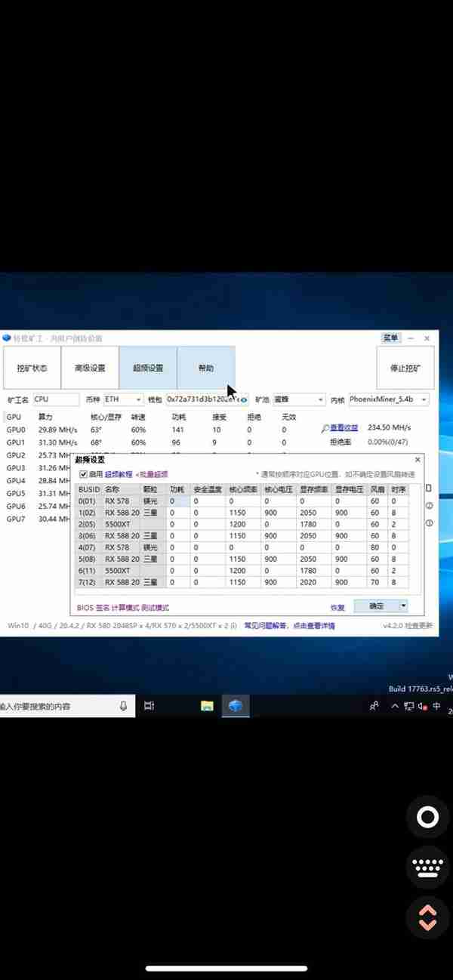Click the 测试模式 link
The width and height of the screenshot is (453, 980).
pyautogui.click(x=156, y=607)
